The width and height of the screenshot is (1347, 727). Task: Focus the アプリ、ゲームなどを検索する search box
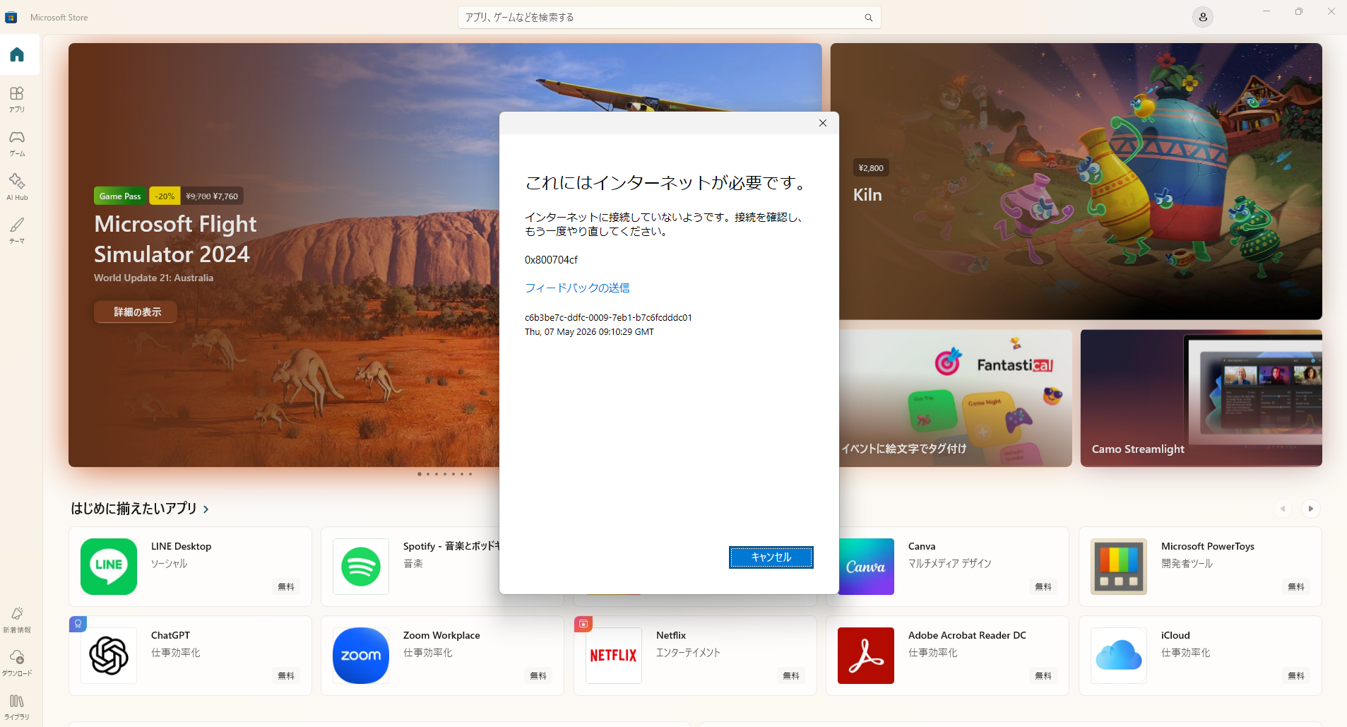(669, 18)
